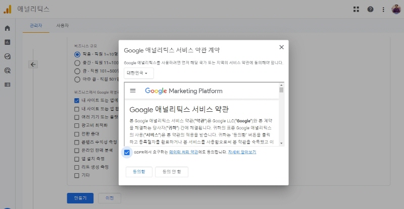This screenshot has height=209, width=404.
Task: Close the terms of service dialog
Action: tap(281, 47)
